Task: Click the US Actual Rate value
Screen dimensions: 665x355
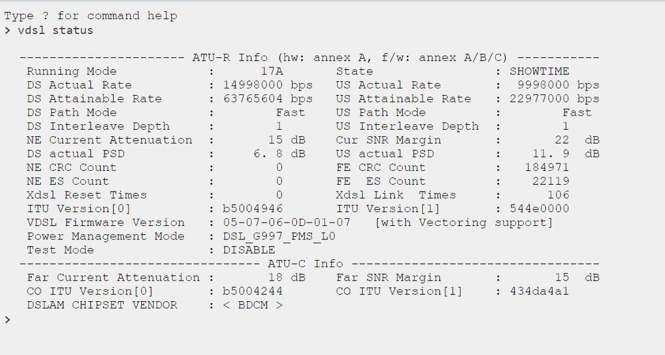Action: pyautogui.click(x=558, y=85)
